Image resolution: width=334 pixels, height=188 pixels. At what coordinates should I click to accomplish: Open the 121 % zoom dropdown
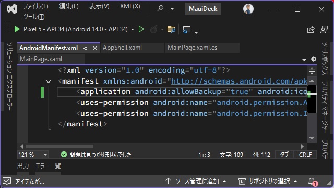pos(32,155)
